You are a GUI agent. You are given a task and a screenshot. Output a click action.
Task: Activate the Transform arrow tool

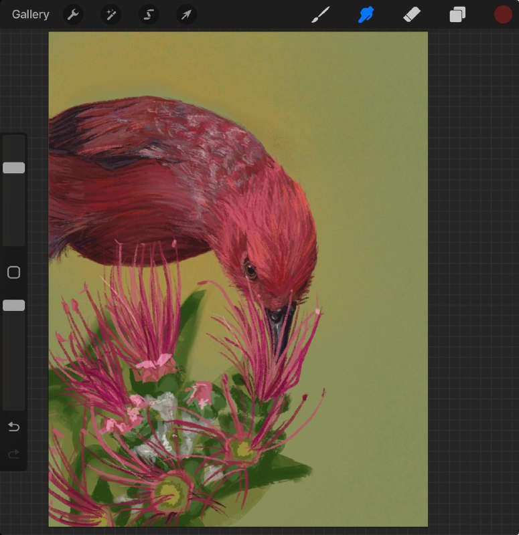(186, 15)
